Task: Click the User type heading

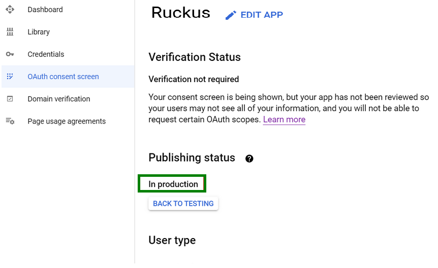Action: click(x=172, y=241)
